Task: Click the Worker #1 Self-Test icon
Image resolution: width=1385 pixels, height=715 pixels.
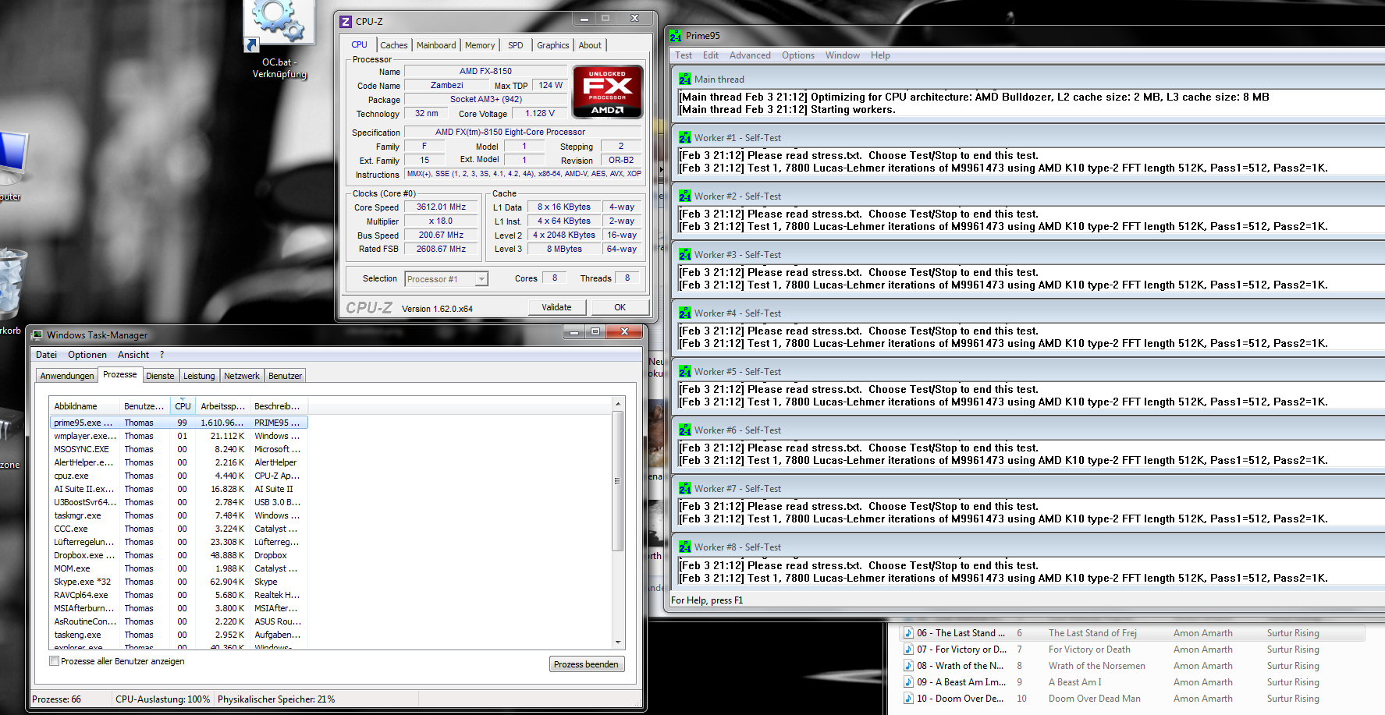Action: tap(685, 138)
